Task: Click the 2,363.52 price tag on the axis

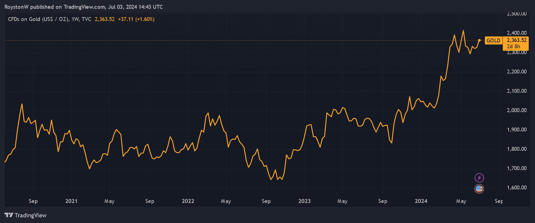Action: pos(517,40)
